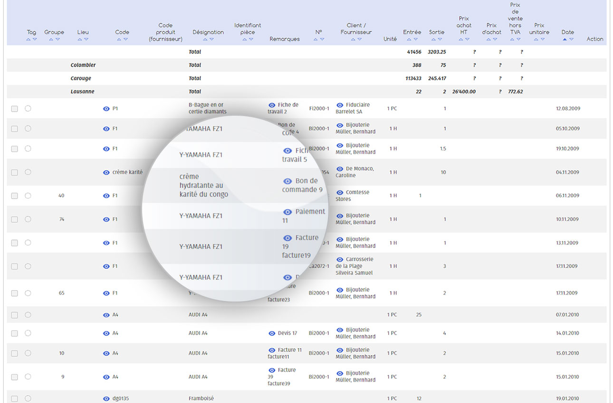This screenshot has width=613, height=403.
Task: Check the box for the Framboisé row
Action: pos(15,399)
